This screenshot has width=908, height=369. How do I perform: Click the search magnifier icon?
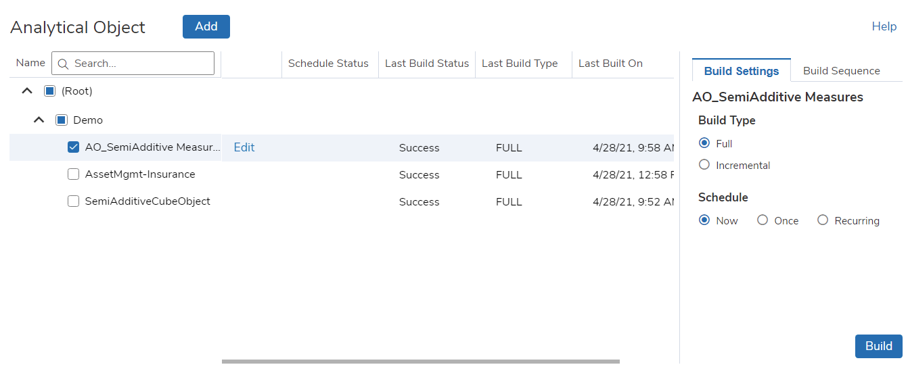[63, 64]
